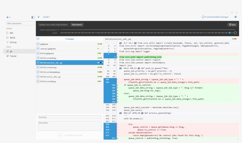Click the diff stat squares in the diff header
The height and width of the screenshot is (143, 242).
[234, 39]
